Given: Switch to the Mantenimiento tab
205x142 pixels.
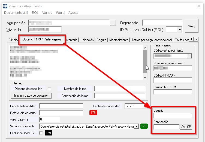Looking at the screenshot, I should [x=119, y=40].
